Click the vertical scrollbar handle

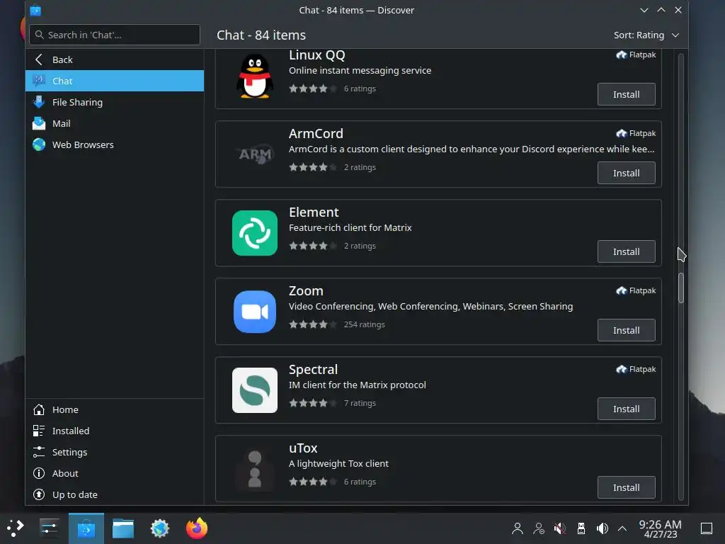pyautogui.click(x=680, y=288)
